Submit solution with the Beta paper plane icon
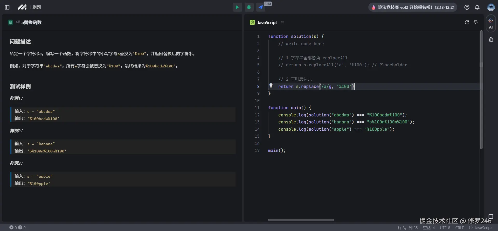The image size is (498, 231). (x=261, y=7)
